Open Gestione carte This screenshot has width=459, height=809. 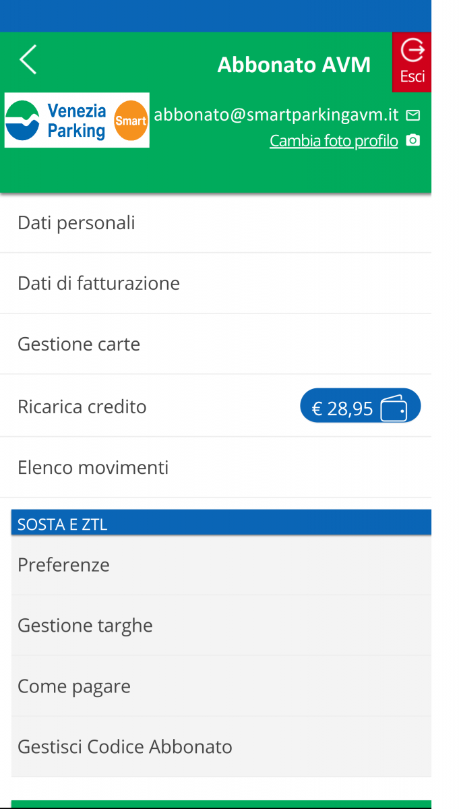79,344
